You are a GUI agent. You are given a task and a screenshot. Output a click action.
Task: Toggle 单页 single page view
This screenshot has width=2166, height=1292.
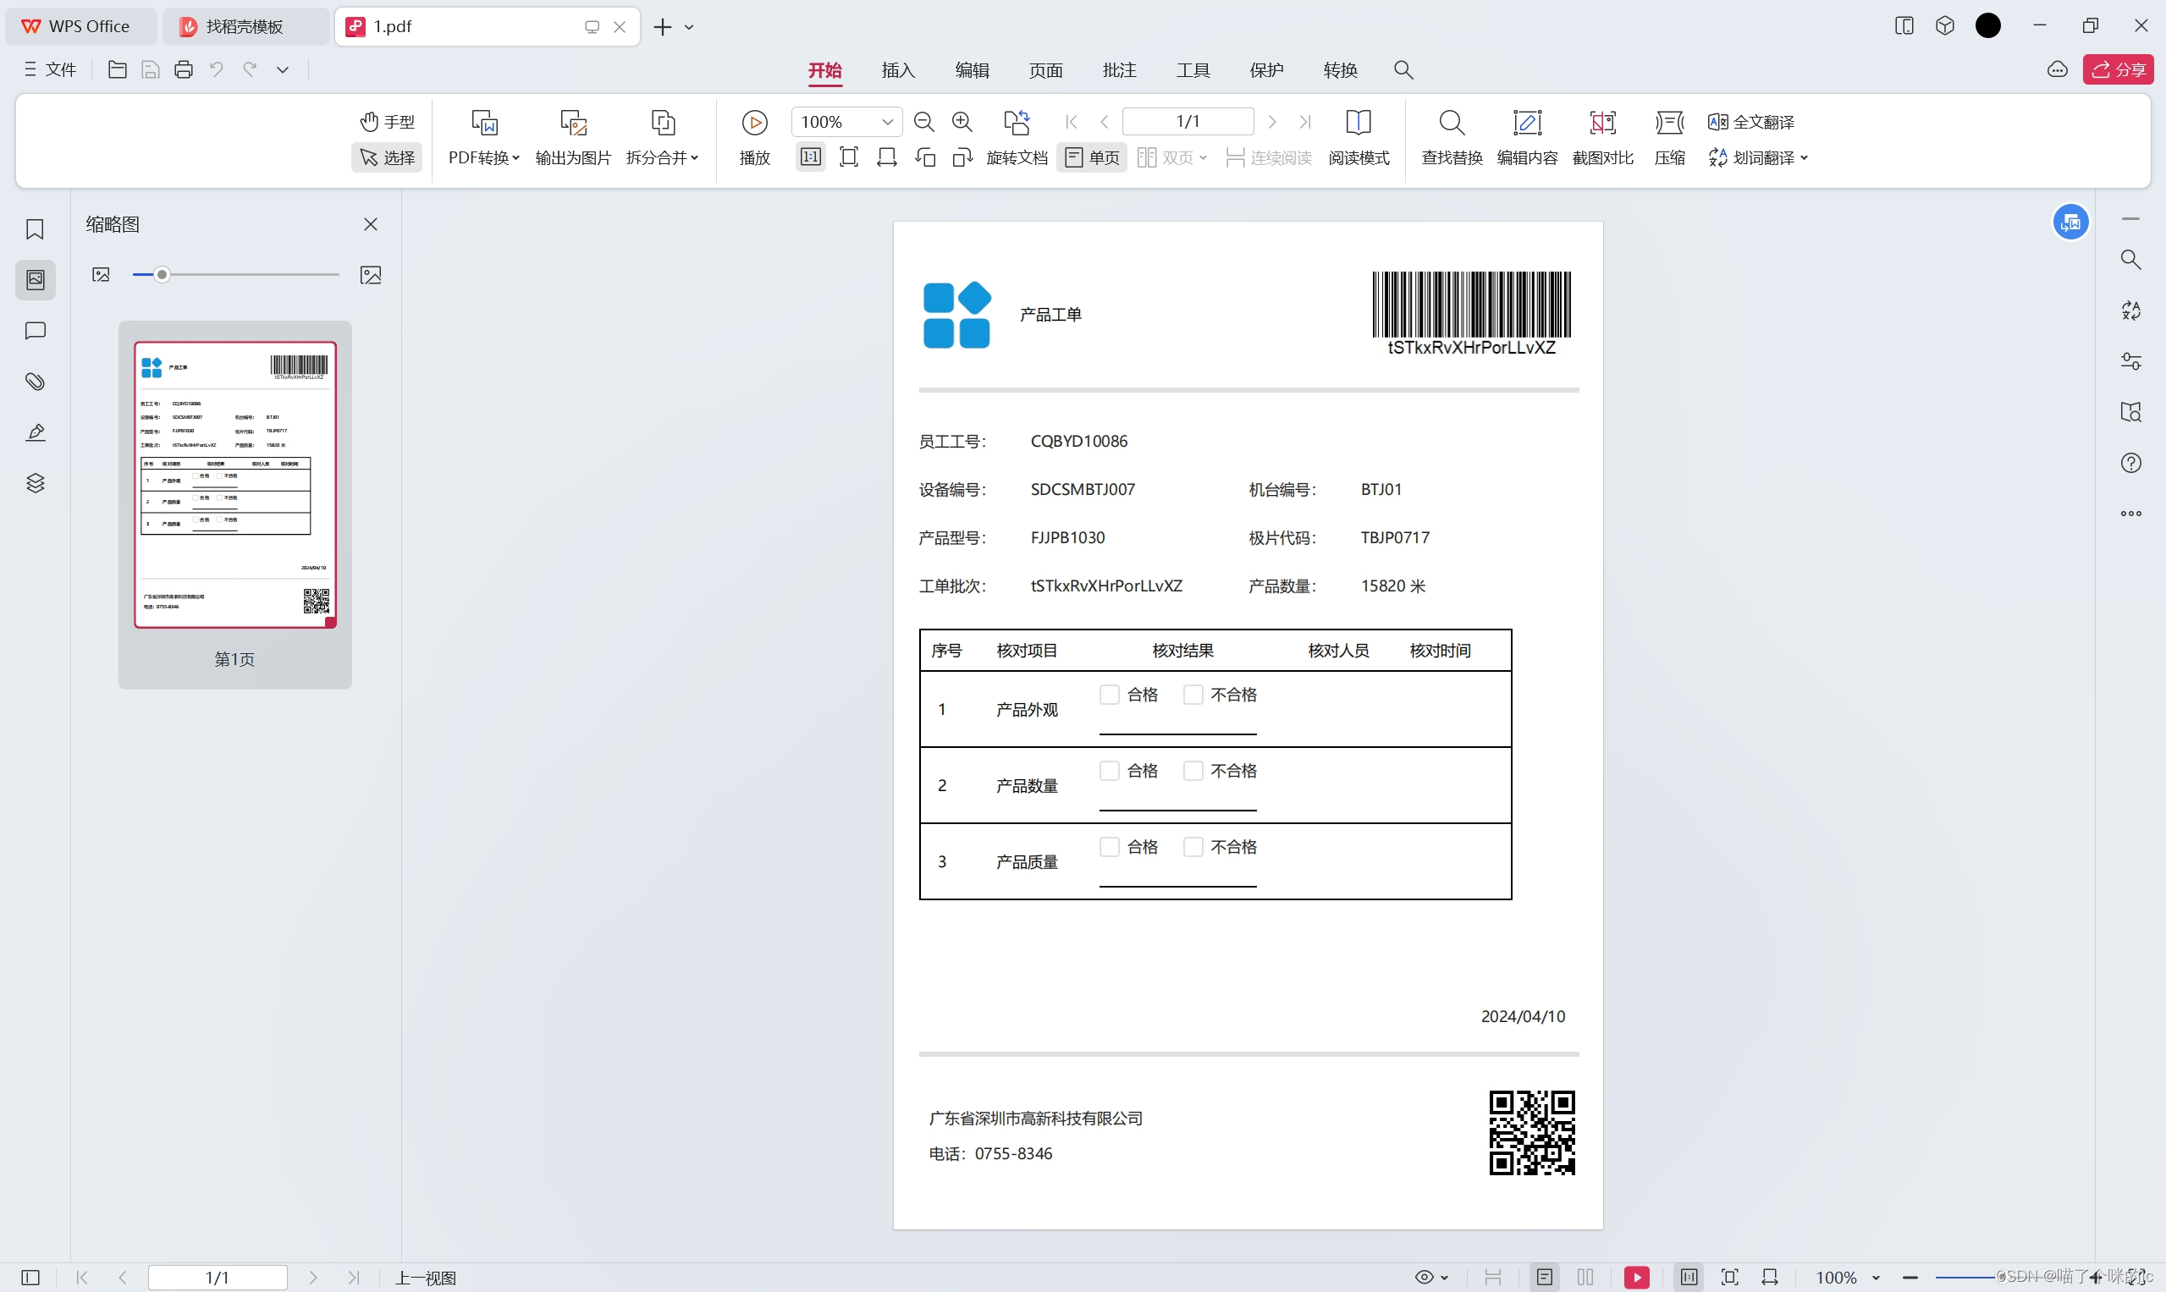(1092, 157)
